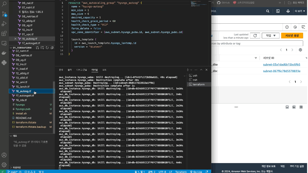Open terraform.tfstate.backup file

[31, 127]
